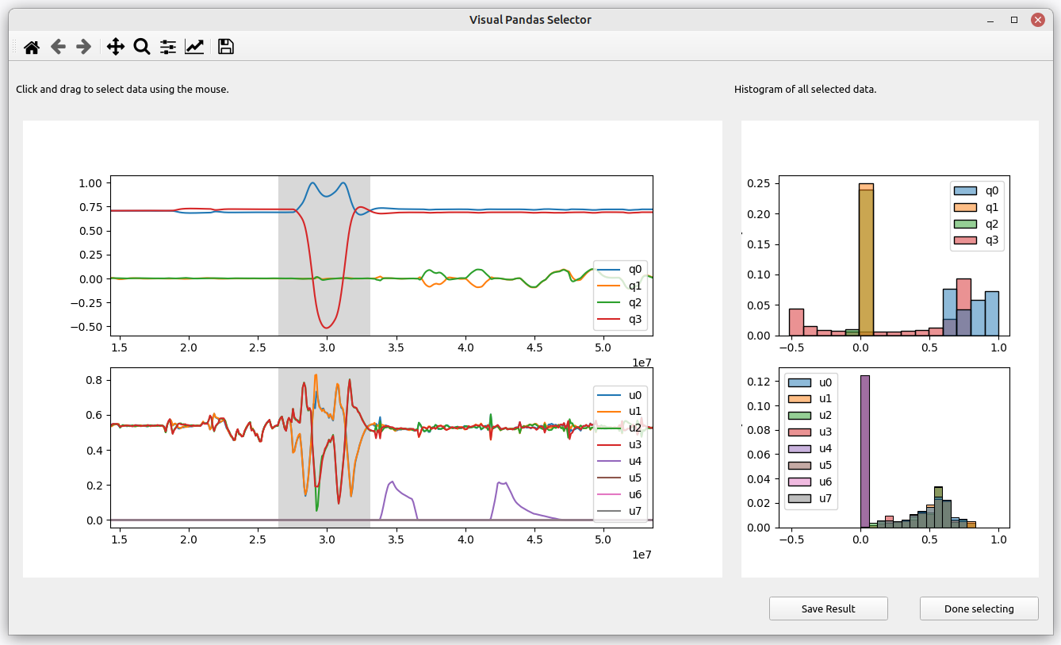Screen dimensions: 1061x645
Task: Save the figure with floppy disk icon
Action: pos(226,47)
